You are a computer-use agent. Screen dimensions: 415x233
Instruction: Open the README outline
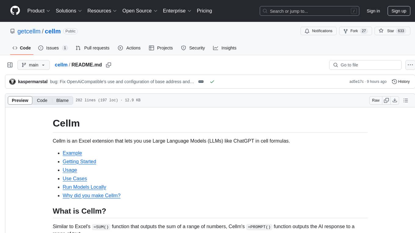tap(406, 100)
